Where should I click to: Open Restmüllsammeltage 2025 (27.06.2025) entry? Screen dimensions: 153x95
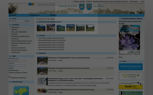click(x=51, y=45)
